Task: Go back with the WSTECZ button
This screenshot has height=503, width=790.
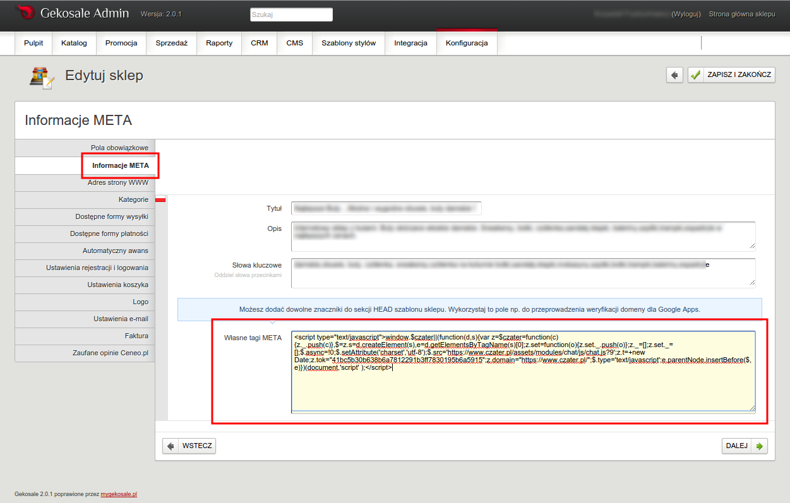Action: [x=189, y=446]
